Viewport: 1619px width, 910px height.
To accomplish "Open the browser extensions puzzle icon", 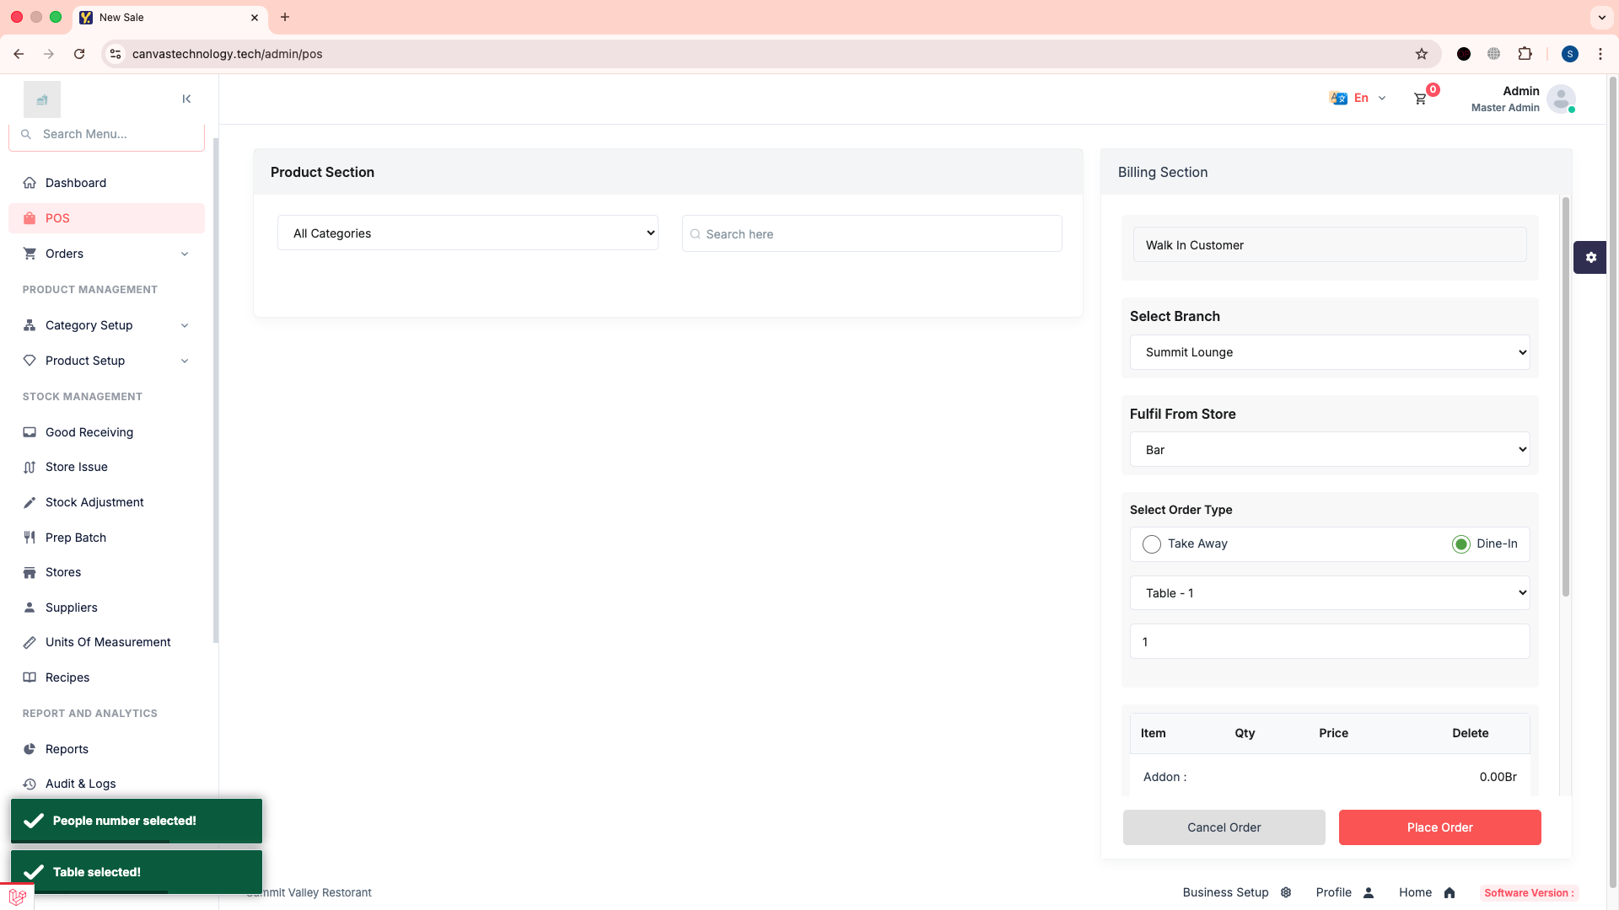I will tap(1525, 54).
